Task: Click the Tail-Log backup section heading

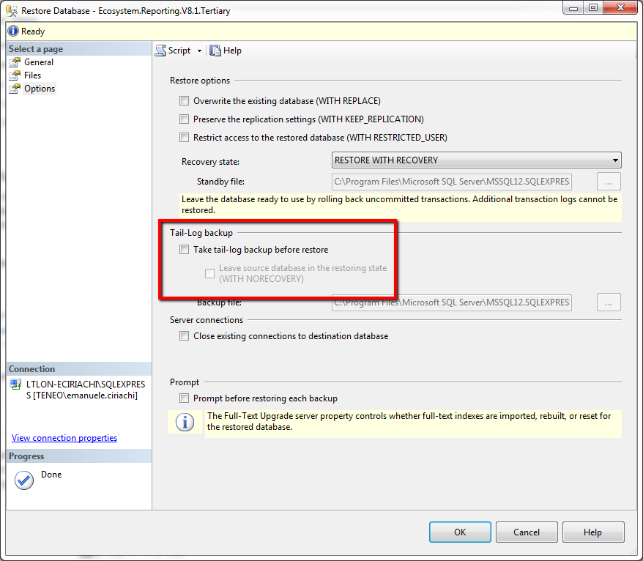Action: point(201,233)
